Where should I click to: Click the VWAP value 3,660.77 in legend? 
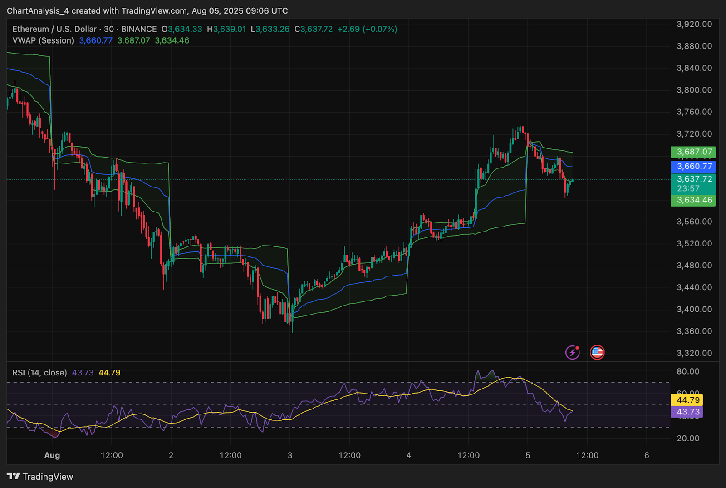click(x=96, y=40)
